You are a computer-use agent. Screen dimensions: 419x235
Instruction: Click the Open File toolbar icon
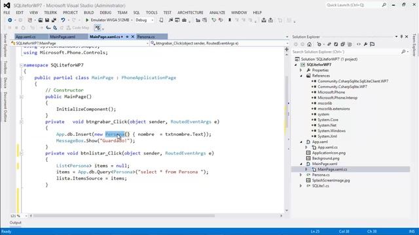41,20
